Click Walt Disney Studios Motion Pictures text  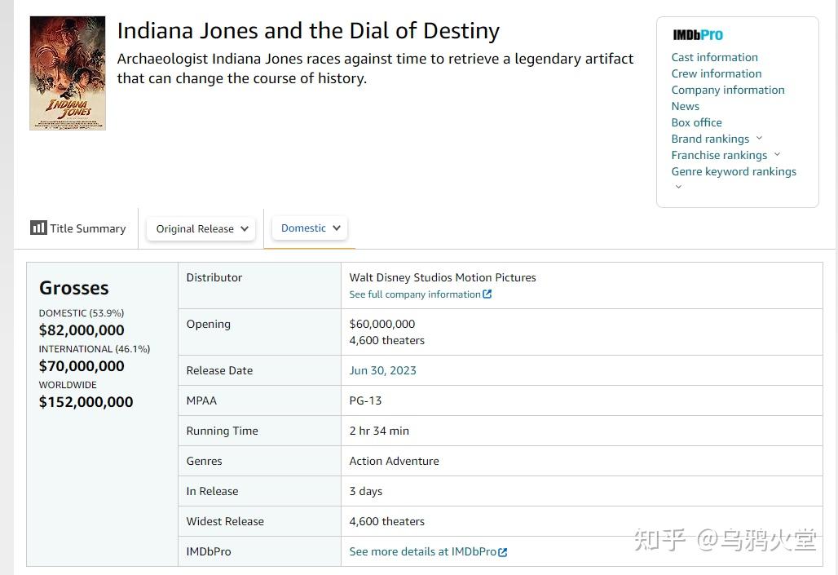(443, 277)
